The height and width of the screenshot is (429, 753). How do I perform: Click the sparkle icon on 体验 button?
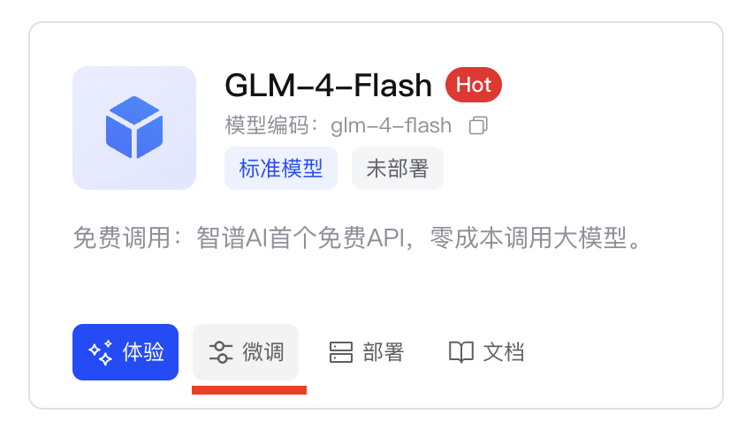101,352
